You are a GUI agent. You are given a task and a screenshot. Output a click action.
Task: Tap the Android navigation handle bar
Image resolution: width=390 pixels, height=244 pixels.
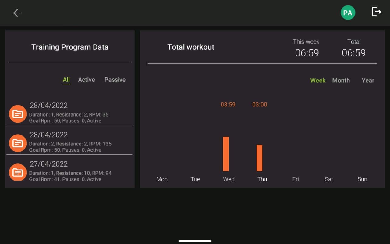pyautogui.click(x=195, y=241)
